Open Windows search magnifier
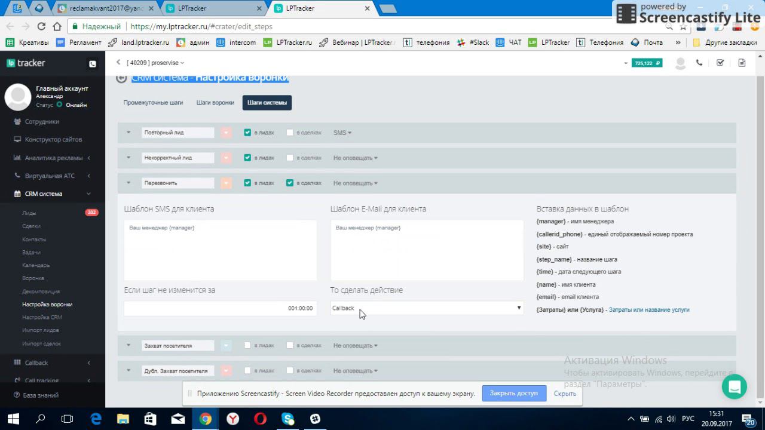 tap(41, 419)
